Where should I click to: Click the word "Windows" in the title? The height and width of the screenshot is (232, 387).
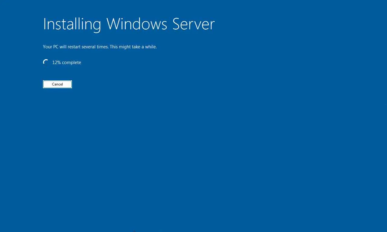(137, 24)
